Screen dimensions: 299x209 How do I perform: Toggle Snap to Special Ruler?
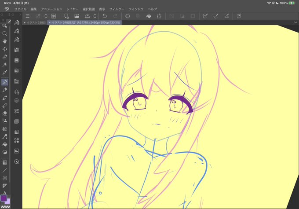215,16
